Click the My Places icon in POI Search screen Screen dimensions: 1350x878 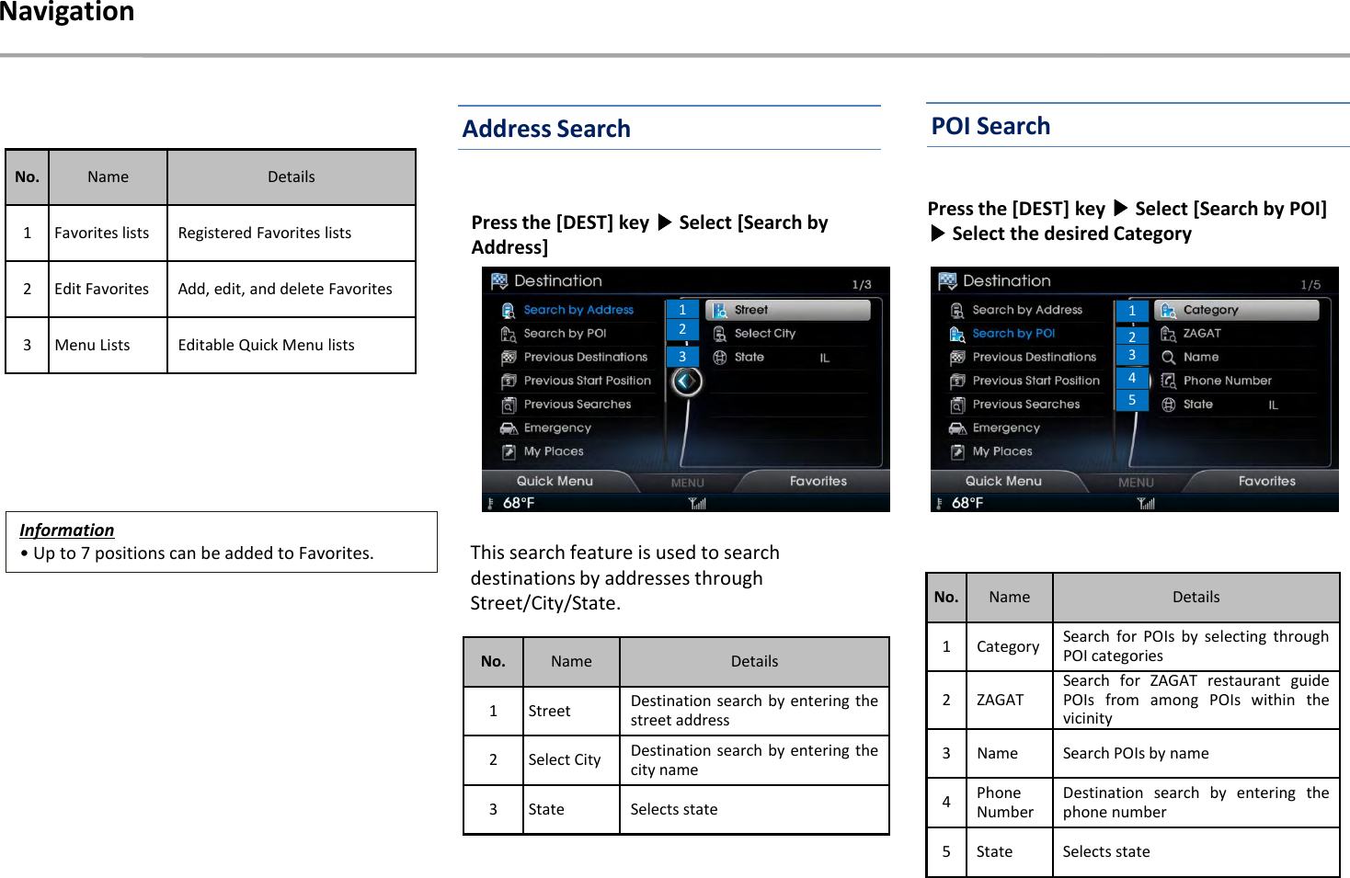[x=957, y=451]
